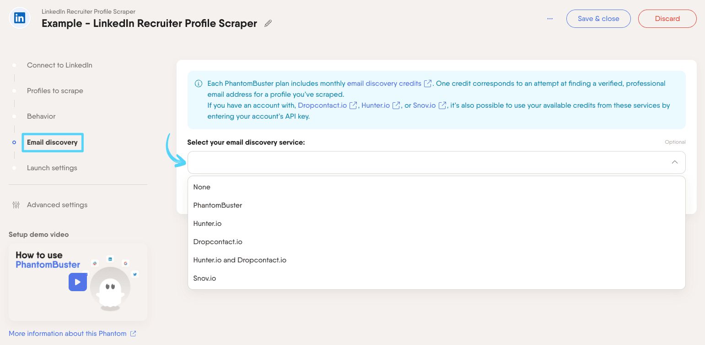The height and width of the screenshot is (345, 705).
Task: Click the Advanced settings sliders icon
Action: click(x=16, y=205)
